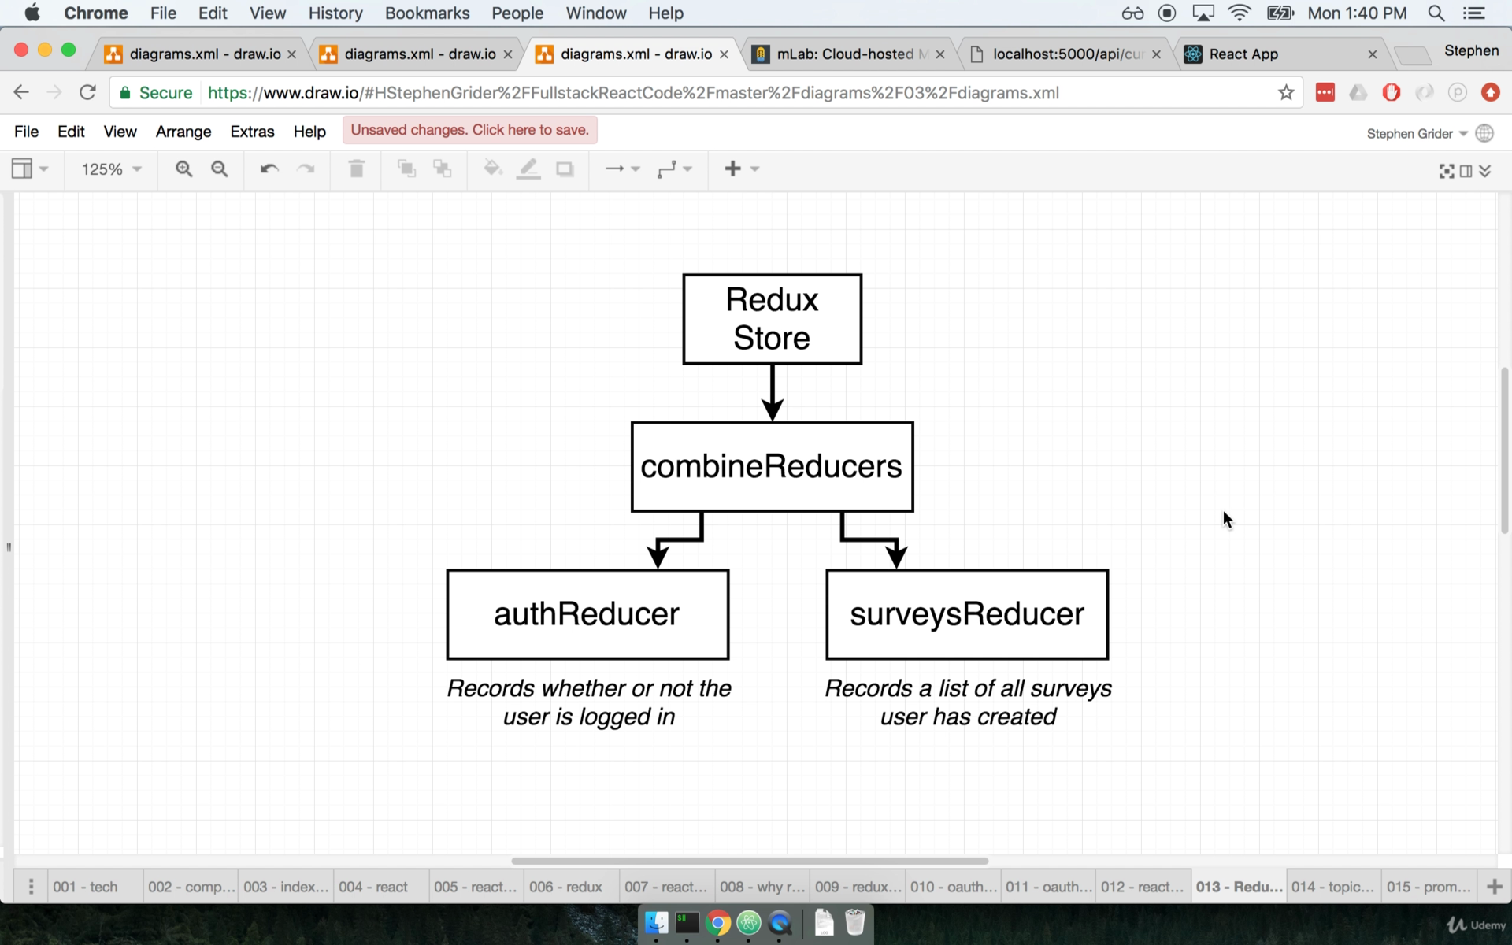The width and height of the screenshot is (1512, 945).
Task: Open the Arrange menu
Action: coord(183,132)
